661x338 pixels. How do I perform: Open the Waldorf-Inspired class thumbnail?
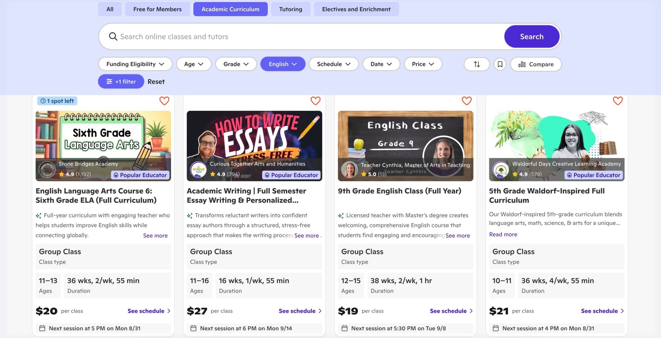pyautogui.click(x=557, y=146)
